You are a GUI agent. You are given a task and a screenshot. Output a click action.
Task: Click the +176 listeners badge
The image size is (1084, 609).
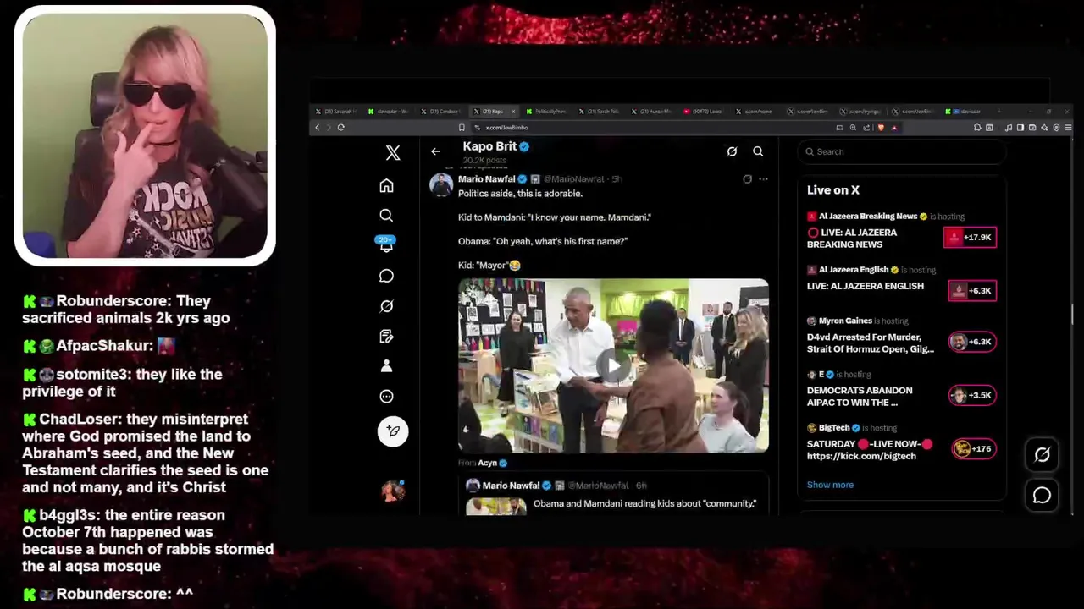(974, 449)
